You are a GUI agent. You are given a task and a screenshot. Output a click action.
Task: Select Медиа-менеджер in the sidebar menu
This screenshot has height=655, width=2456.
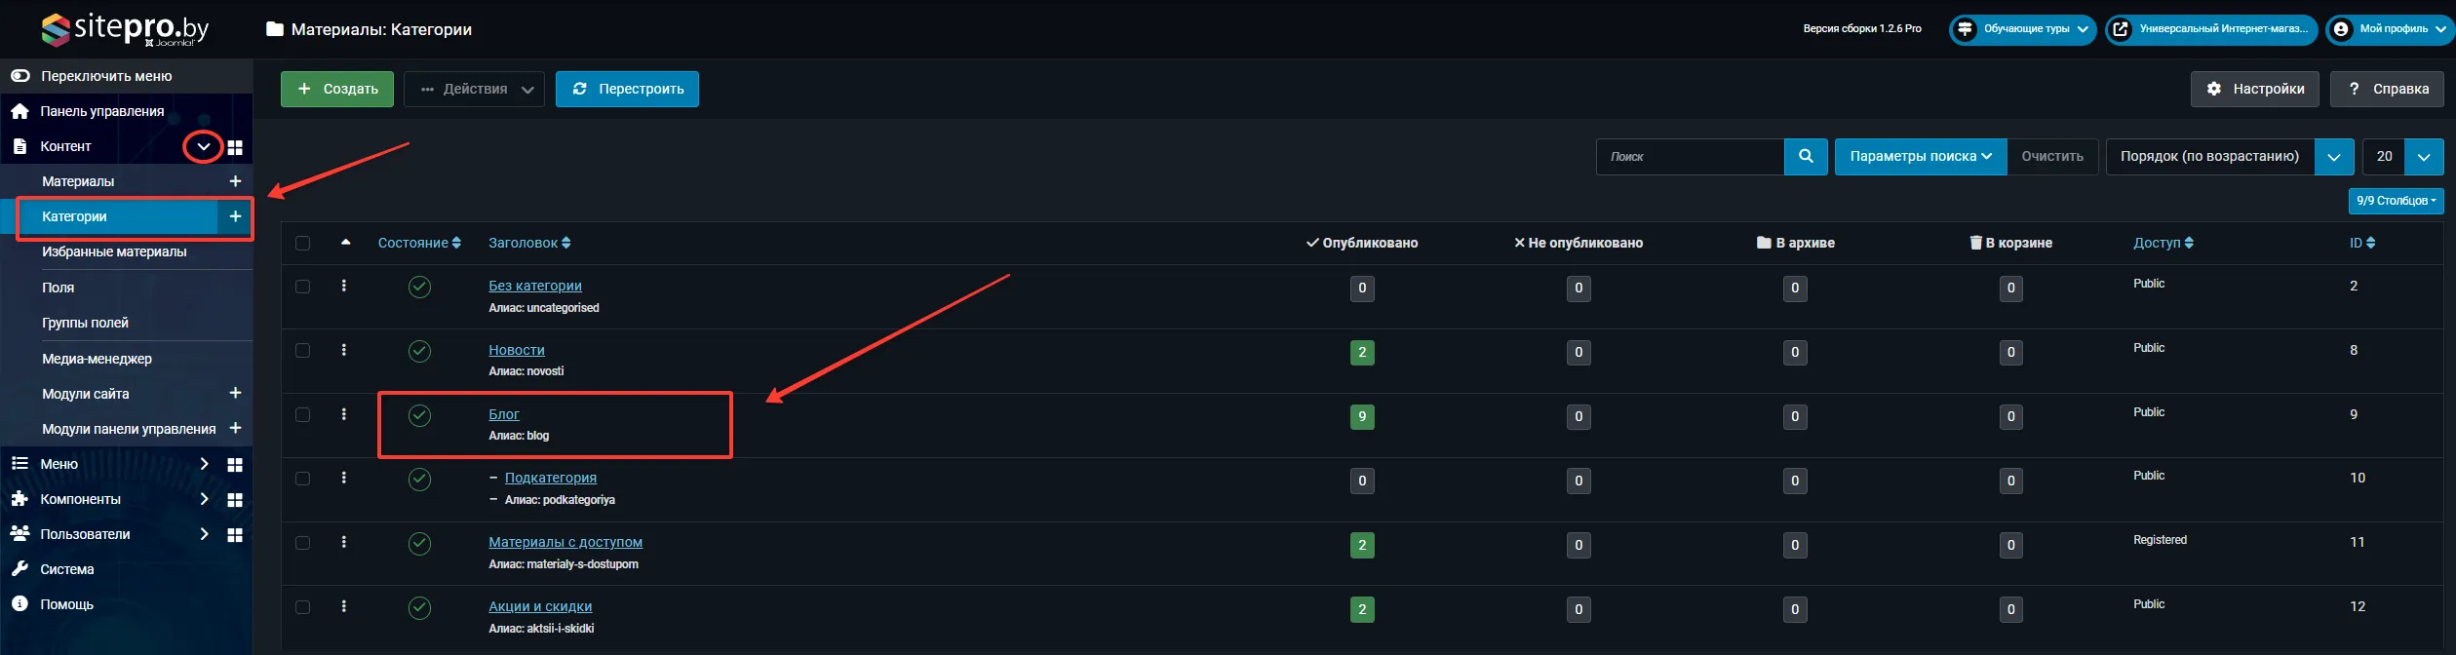(97, 359)
